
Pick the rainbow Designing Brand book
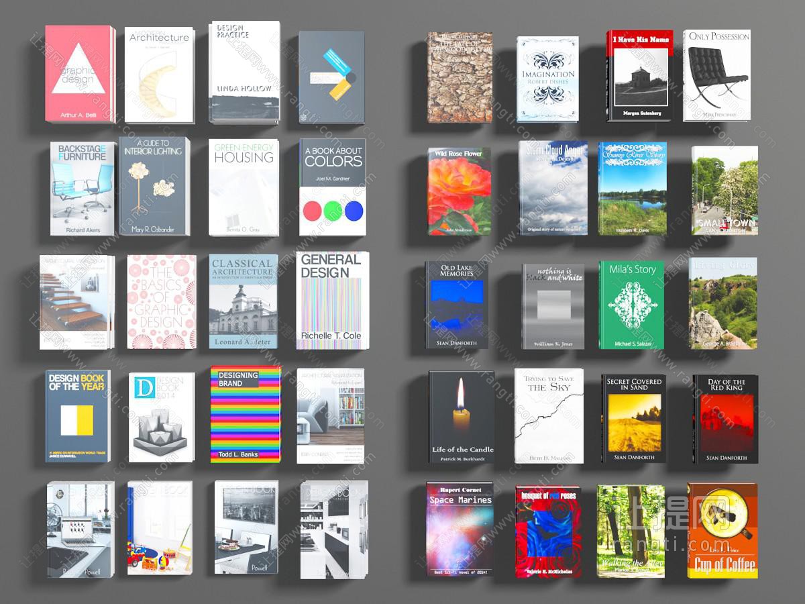click(245, 414)
